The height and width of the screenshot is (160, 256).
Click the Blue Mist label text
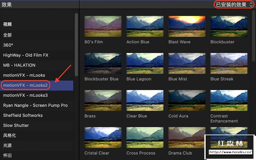(178, 79)
